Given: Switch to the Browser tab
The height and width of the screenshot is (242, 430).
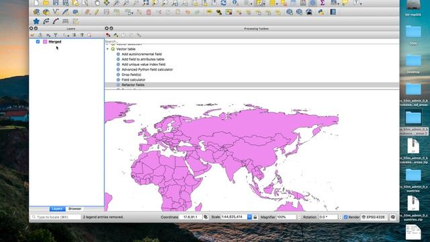Looking at the screenshot, I should coord(75,209).
